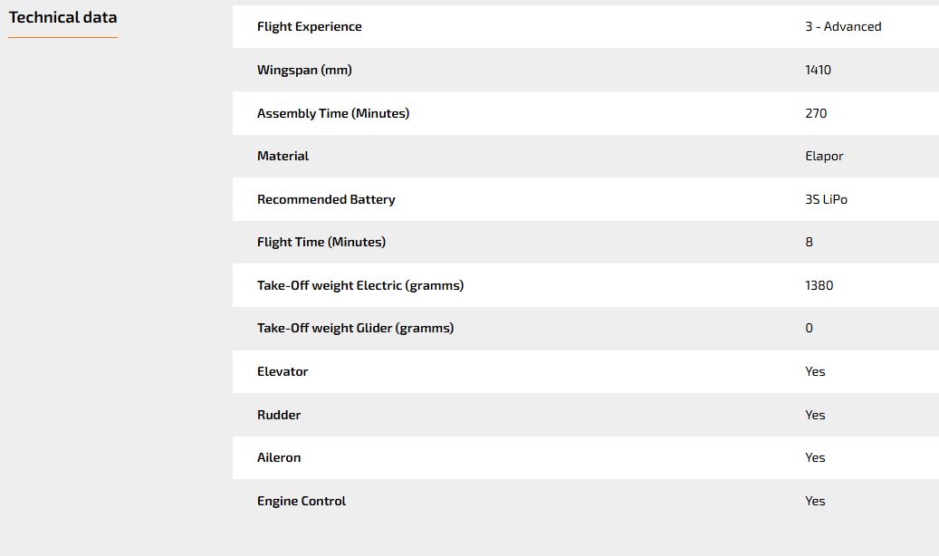Click the Take-Off weight Glider label
Viewport: 939px width, 556px height.
pyautogui.click(x=355, y=328)
